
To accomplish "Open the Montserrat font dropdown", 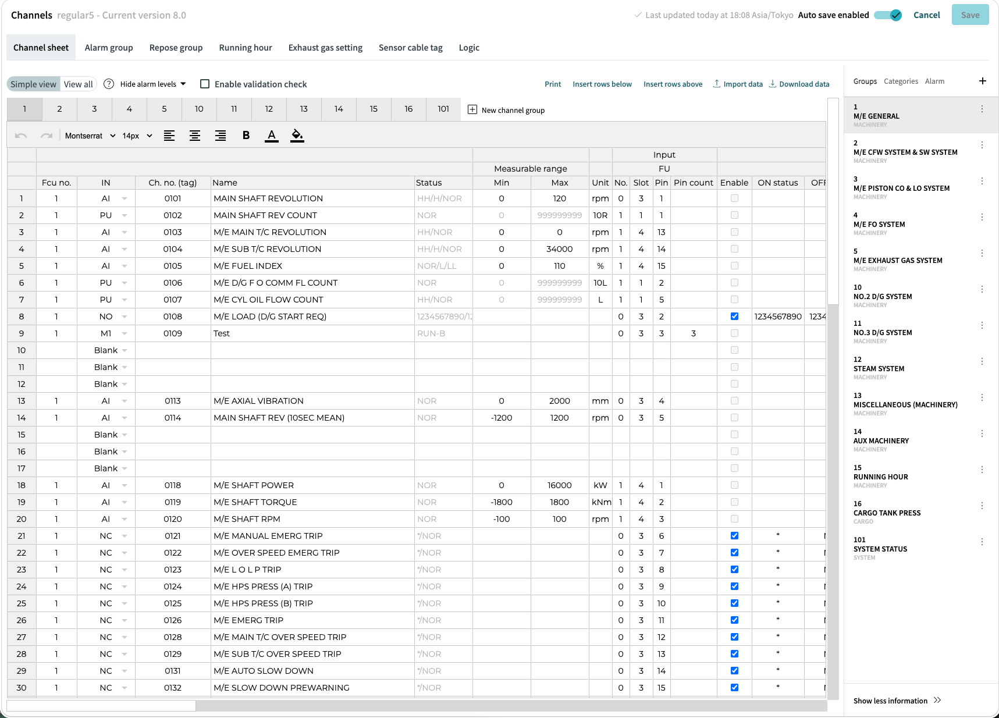I will point(90,136).
